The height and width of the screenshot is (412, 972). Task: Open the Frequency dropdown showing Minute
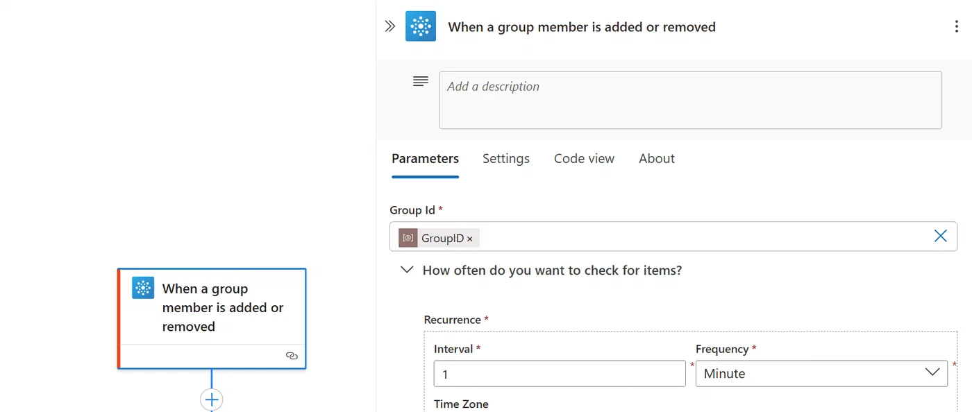tap(821, 373)
